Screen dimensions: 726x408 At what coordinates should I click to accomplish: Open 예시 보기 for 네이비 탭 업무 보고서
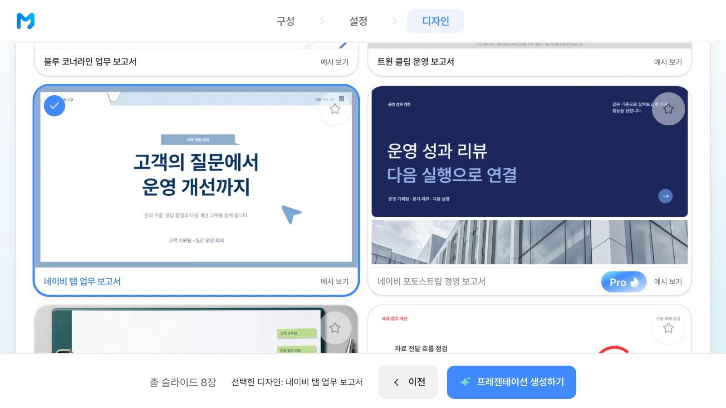coord(334,282)
